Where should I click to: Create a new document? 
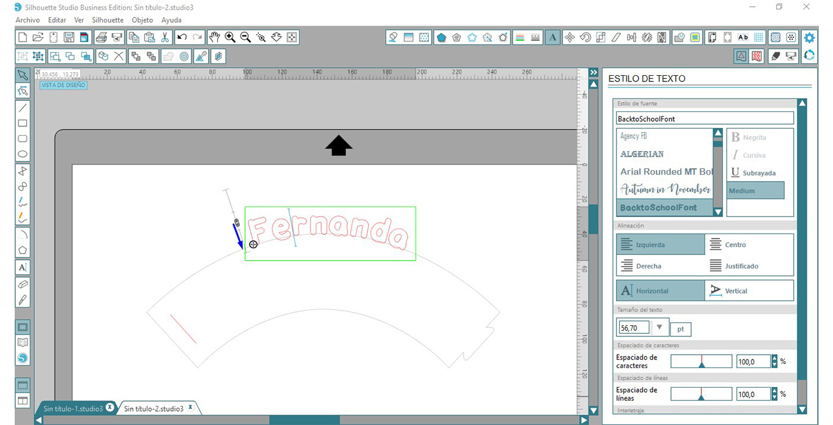click(x=23, y=37)
